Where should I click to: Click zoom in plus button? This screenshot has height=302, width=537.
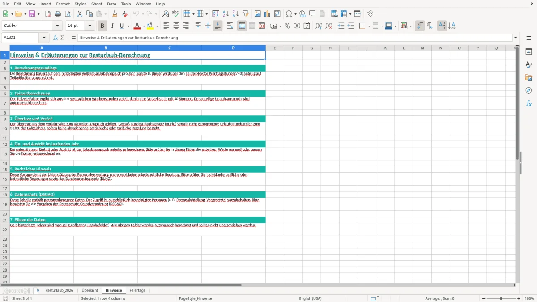pyautogui.click(x=519, y=298)
